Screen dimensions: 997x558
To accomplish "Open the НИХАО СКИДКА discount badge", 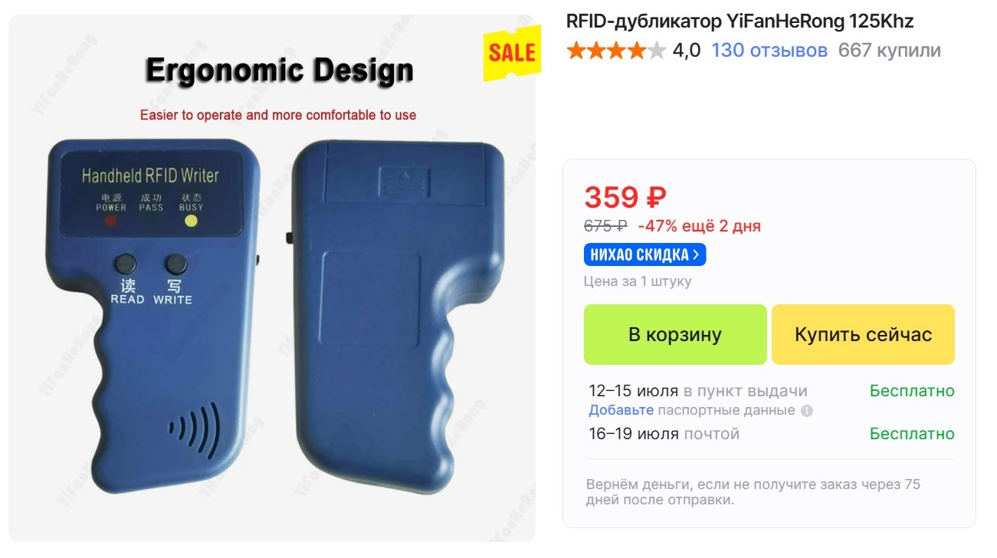I will [644, 254].
